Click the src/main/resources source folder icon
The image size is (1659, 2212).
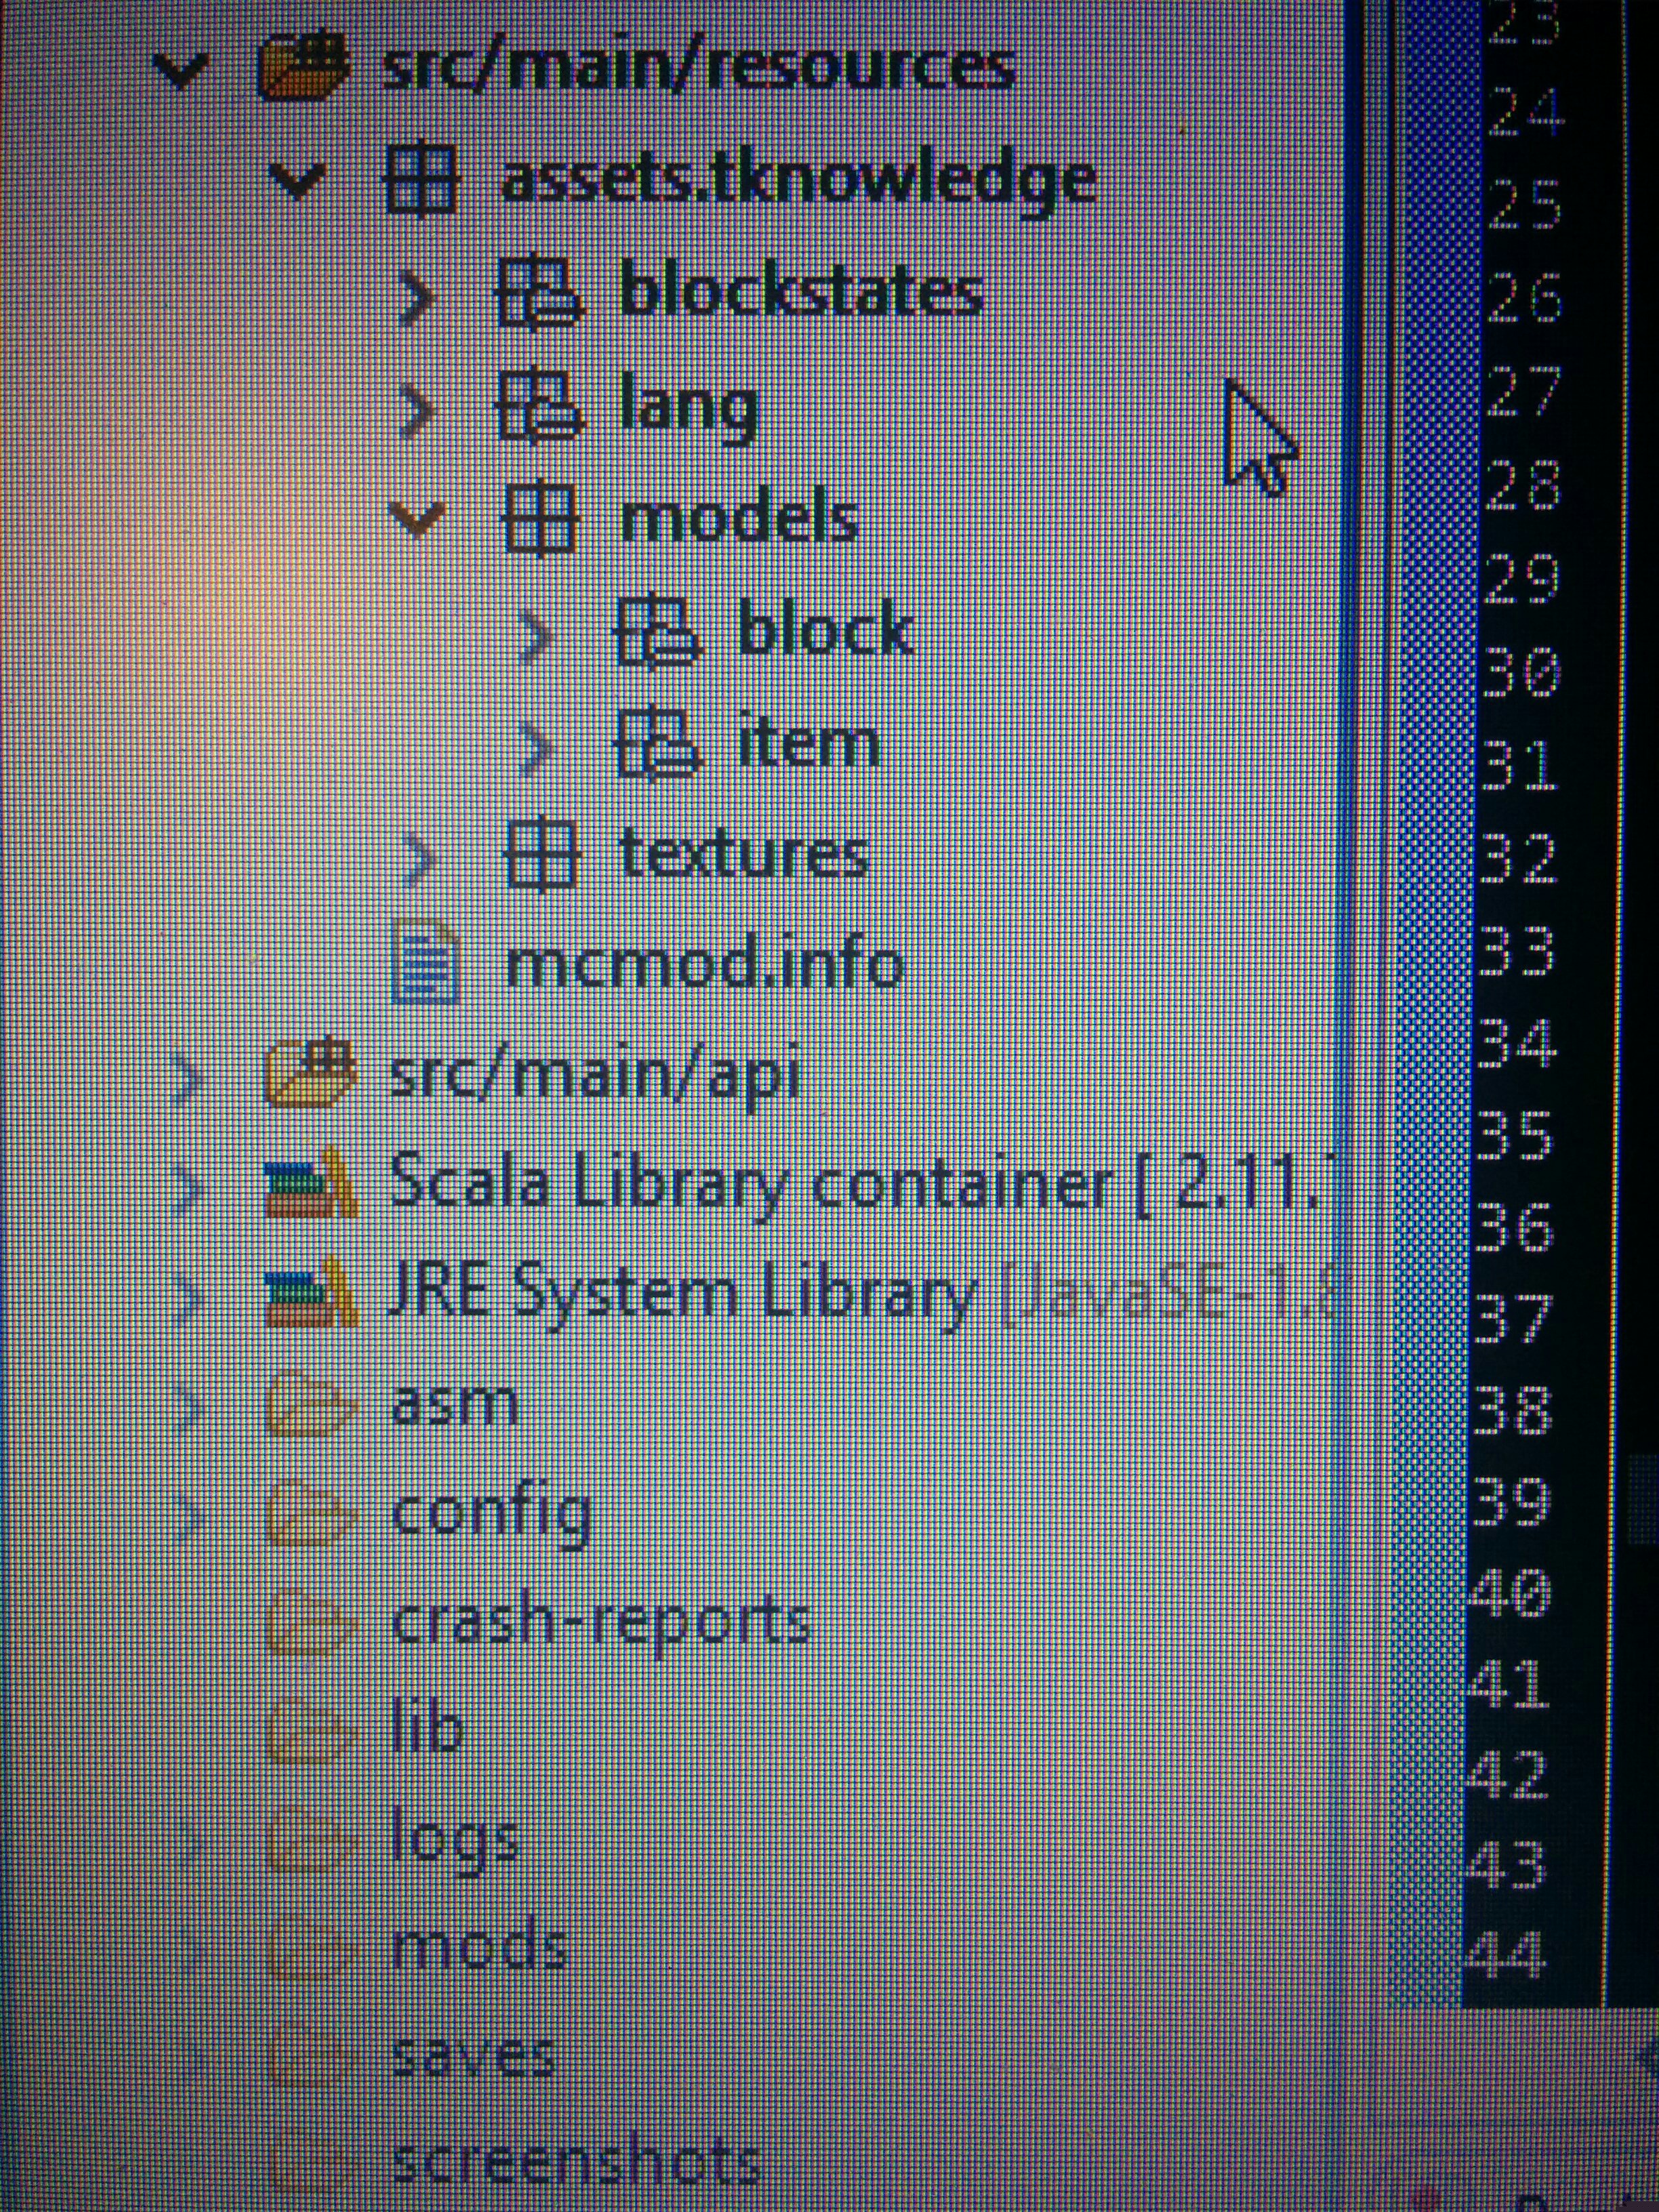tap(305, 66)
